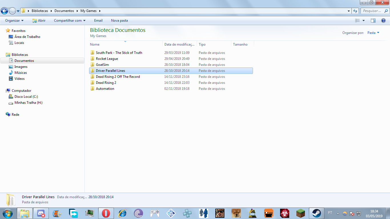Select the GoatSim folder icon
The height and width of the screenshot is (219, 390).
pos(92,65)
